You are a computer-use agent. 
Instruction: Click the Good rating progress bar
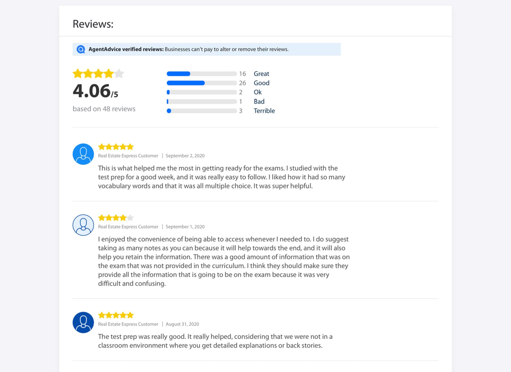coord(202,83)
